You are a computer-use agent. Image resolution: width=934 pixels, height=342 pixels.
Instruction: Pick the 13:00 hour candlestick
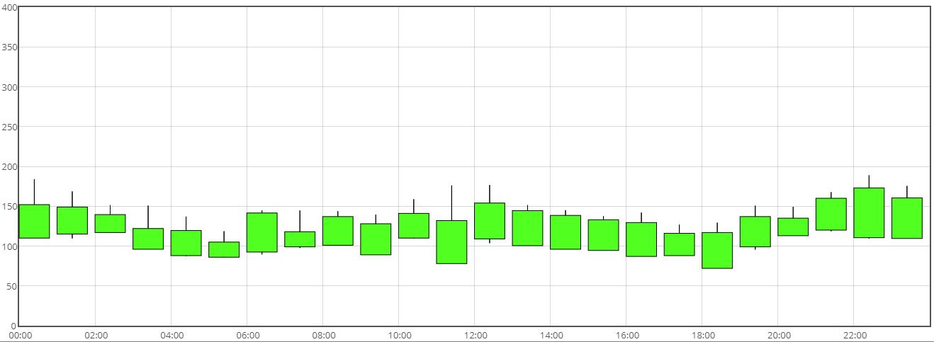coord(527,228)
